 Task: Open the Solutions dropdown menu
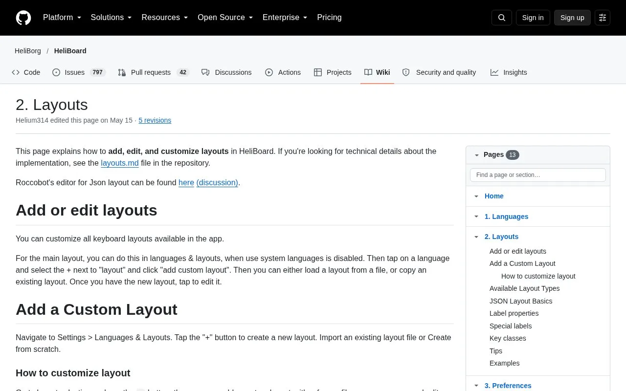point(112,18)
